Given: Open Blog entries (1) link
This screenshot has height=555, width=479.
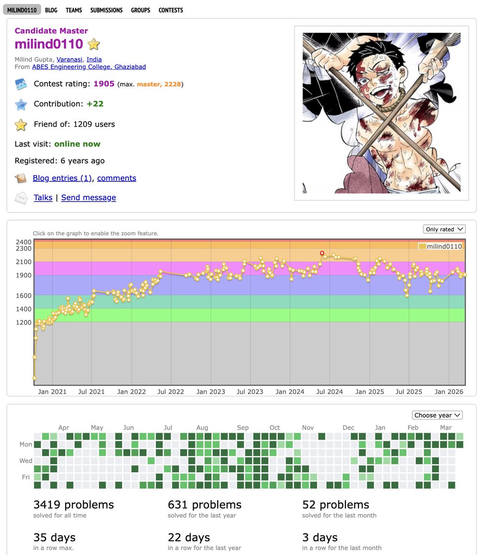Looking at the screenshot, I should (x=62, y=178).
